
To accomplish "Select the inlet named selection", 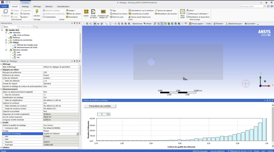I will click(x=18, y=52).
